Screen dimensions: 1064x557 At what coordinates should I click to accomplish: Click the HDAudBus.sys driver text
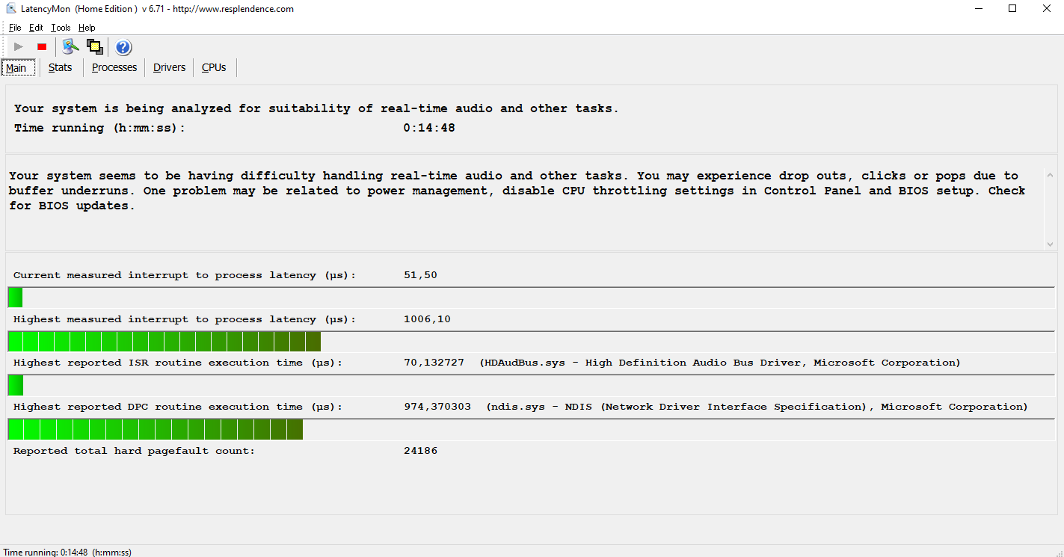point(720,363)
